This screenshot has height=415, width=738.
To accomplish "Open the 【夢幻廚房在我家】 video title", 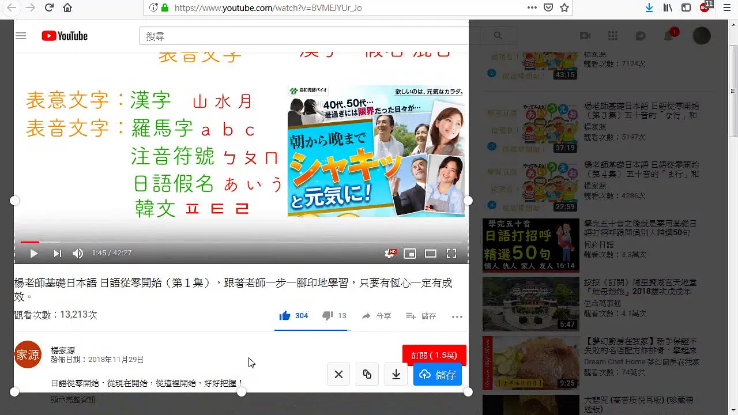I will pyautogui.click(x=641, y=346).
